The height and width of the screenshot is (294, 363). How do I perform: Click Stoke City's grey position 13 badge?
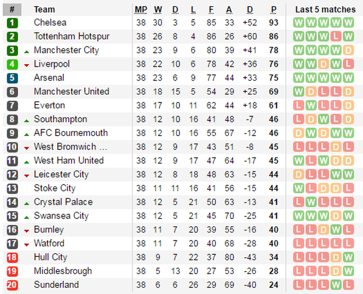13,189
